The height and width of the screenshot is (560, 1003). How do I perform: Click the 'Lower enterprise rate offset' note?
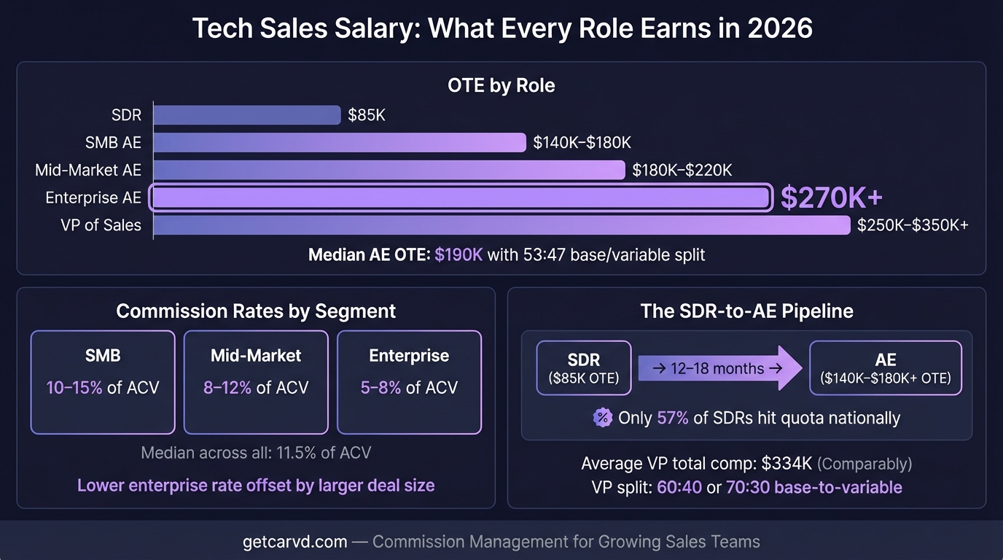tap(256, 485)
